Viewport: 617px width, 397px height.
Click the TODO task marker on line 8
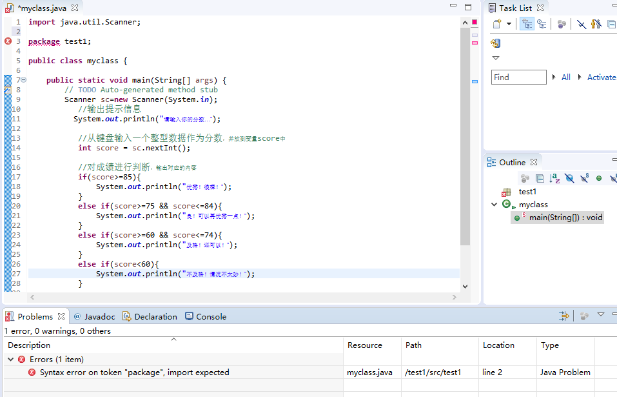pos(8,90)
